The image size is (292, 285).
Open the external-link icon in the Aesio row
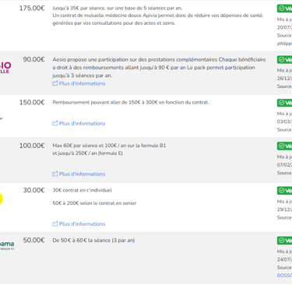(x=55, y=83)
